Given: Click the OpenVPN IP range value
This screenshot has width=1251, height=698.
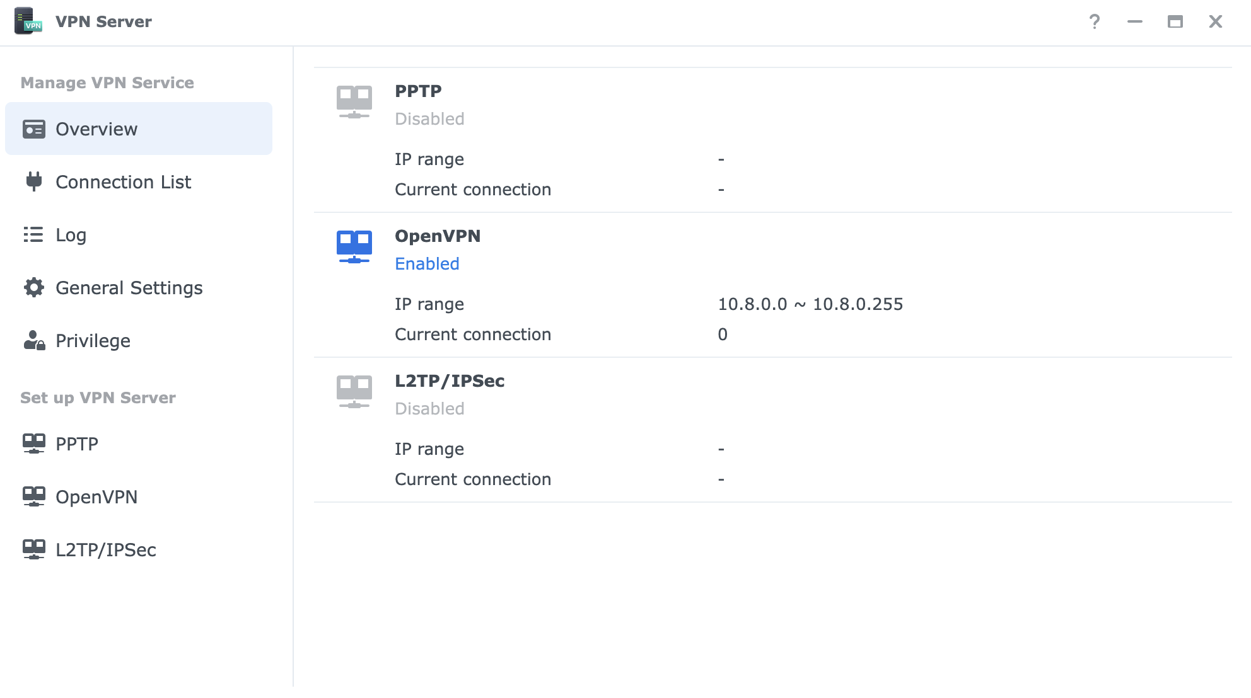Looking at the screenshot, I should [x=810, y=304].
